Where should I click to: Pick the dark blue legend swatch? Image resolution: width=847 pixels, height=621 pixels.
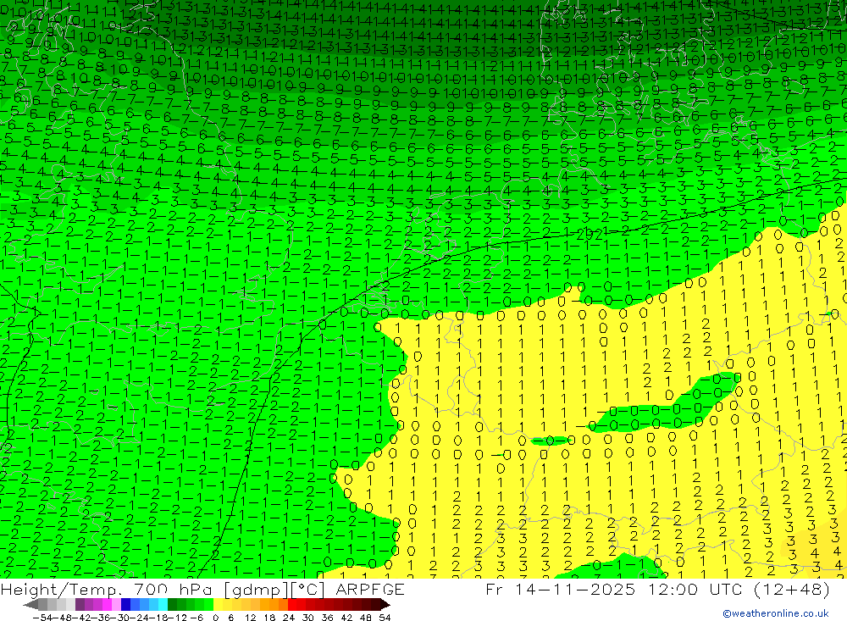click(x=125, y=604)
